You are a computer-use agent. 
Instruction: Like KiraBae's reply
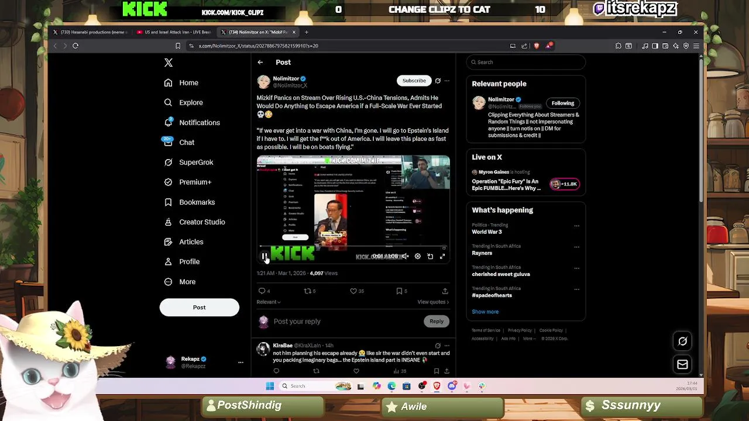point(356,371)
